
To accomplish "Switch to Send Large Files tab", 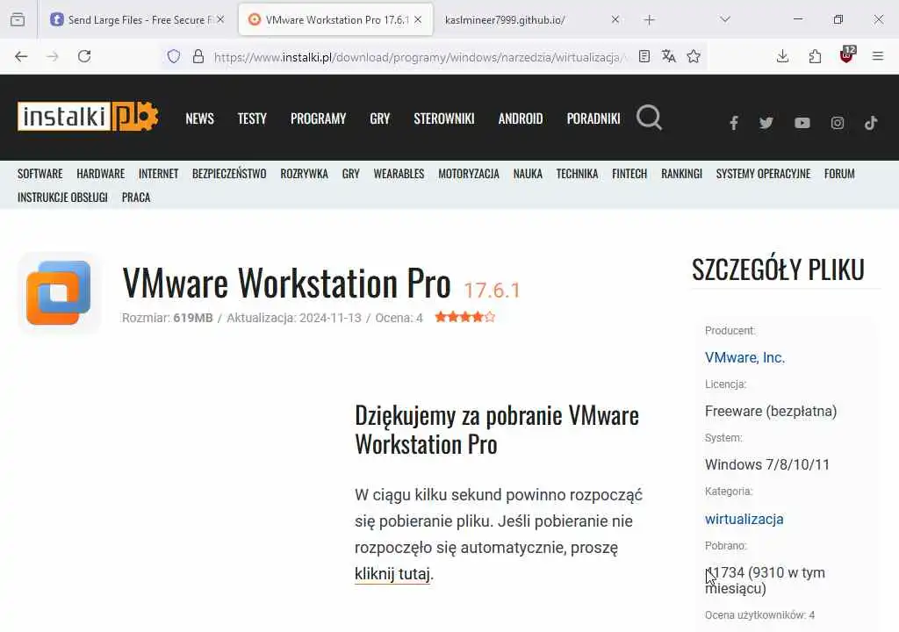I will pyautogui.click(x=138, y=19).
